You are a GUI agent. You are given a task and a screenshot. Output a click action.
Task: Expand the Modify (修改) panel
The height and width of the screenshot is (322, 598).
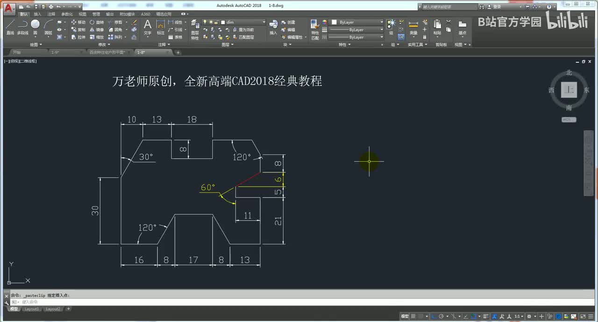coord(104,45)
